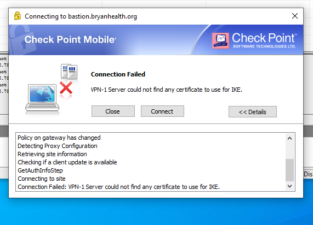Click the log scrollbar thumb

pos(289,170)
